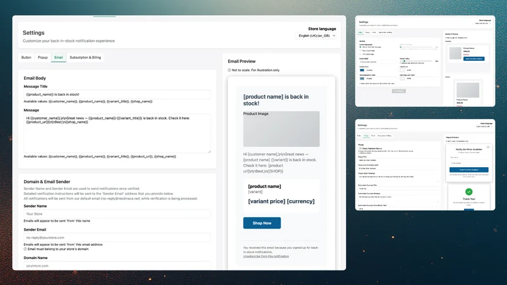Open language dropdown in Button settings thumbnail
This screenshot has height=285, width=507.
(483, 23)
